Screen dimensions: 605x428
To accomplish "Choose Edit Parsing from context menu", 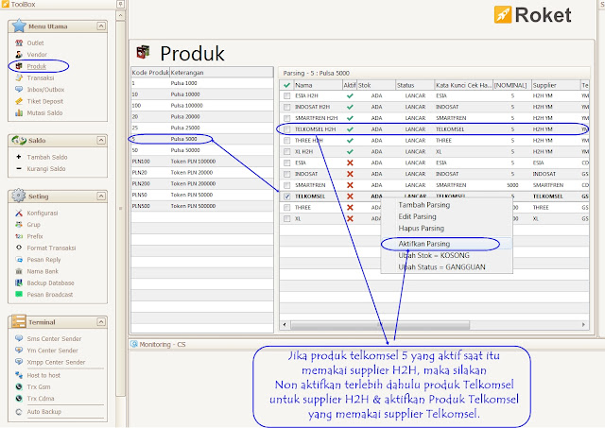I will 417,216.
